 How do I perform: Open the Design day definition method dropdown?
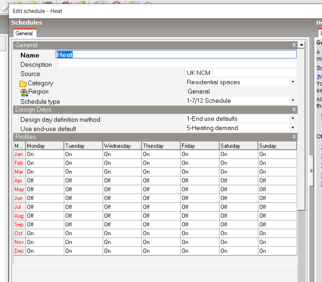point(293,118)
